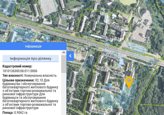
Task: Click the Кадастровий номер label
Action: tap(17, 66)
